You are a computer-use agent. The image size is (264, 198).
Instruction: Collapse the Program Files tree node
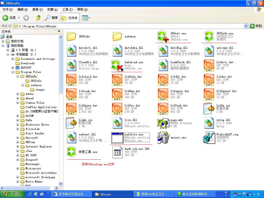(13, 72)
